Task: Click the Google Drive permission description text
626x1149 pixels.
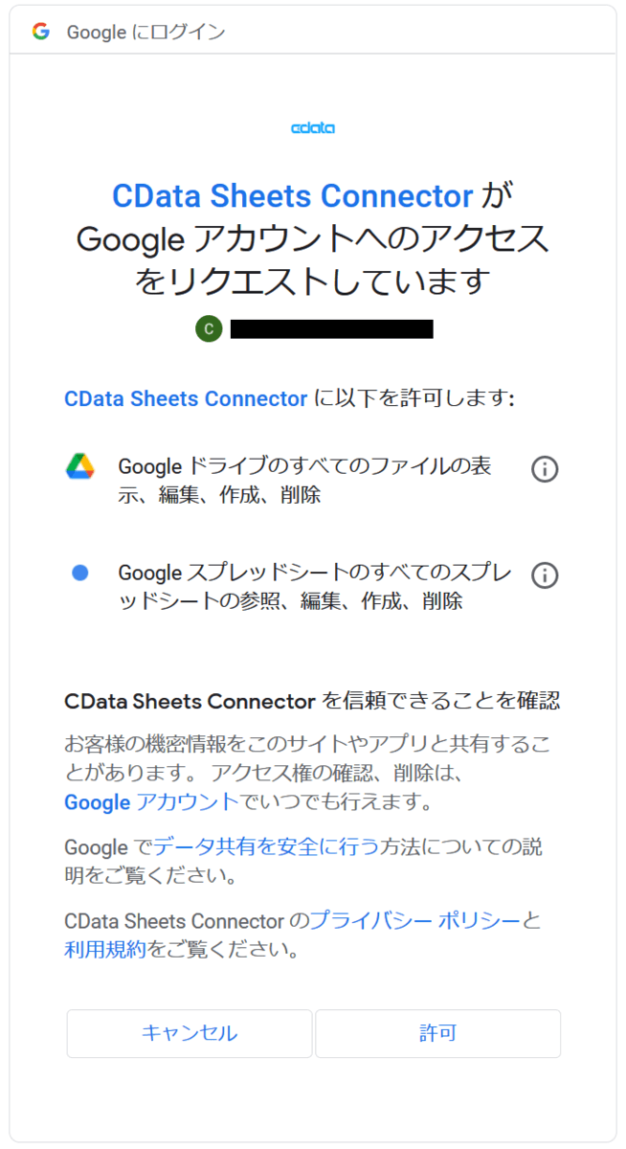Action: point(304,481)
